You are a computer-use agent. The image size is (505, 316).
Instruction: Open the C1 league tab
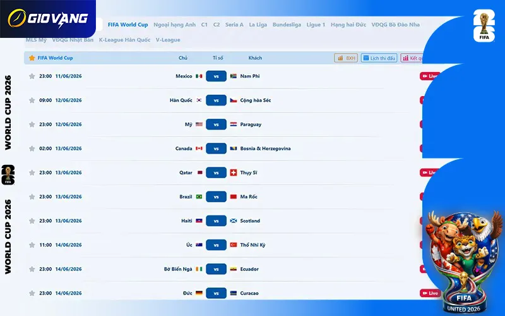pyautogui.click(x=204, y=25)
